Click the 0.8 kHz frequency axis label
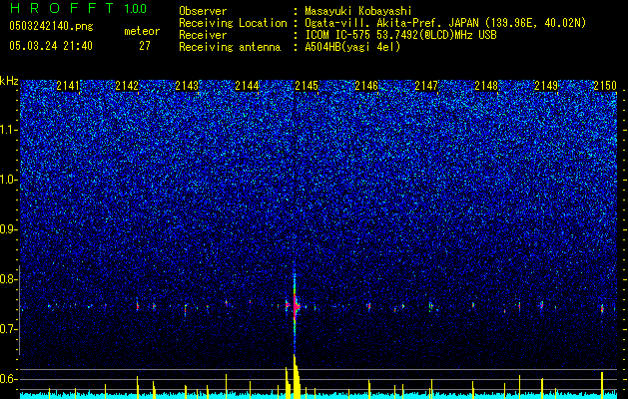The height and width of the screenshot is (399, 628). 8,279
